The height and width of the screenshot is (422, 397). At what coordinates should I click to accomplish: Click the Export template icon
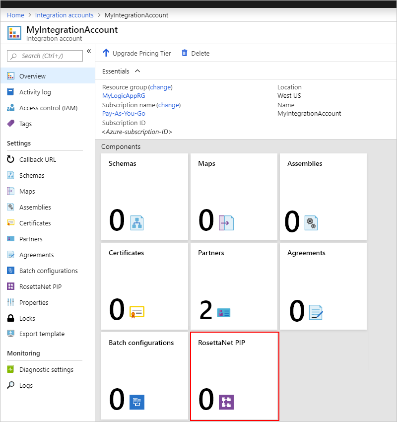(x=10, y=334)
